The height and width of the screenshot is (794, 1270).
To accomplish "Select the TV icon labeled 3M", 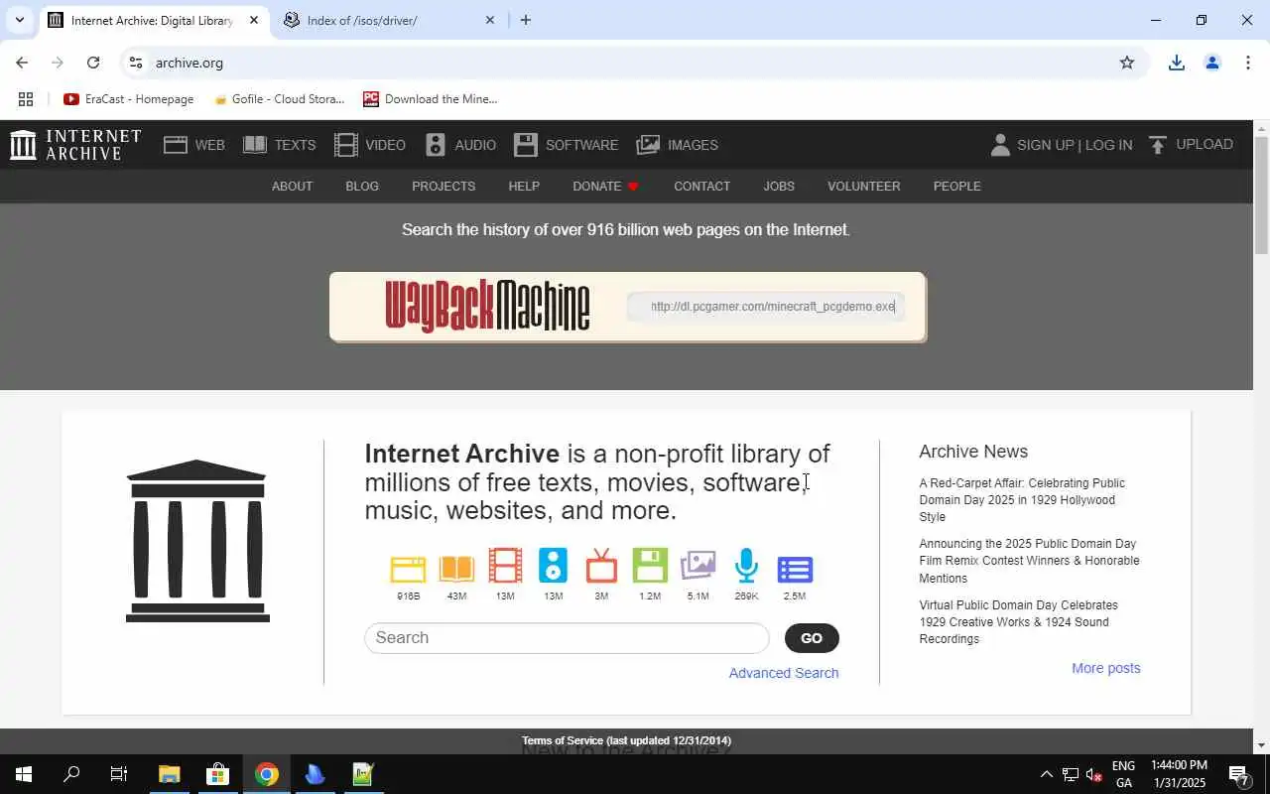I will point(601,566).
